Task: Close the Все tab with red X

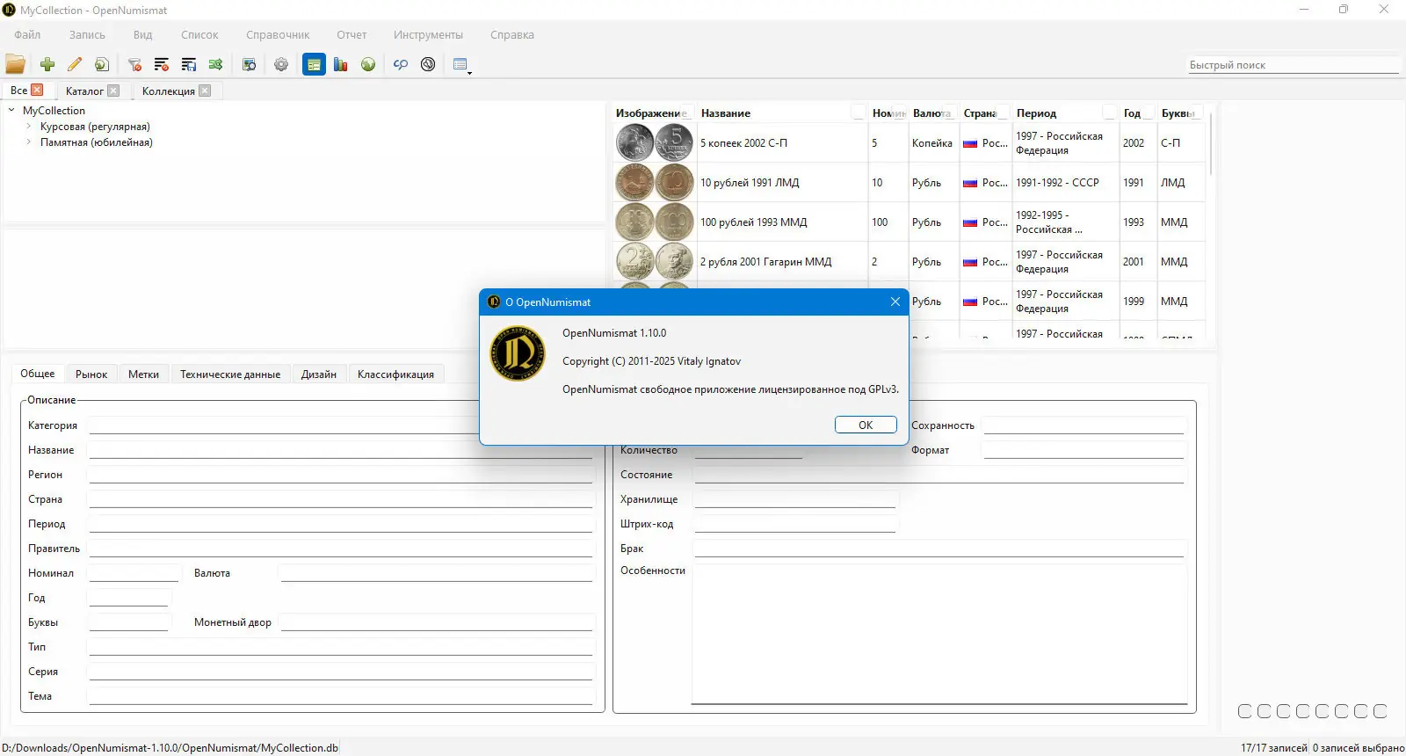Action: (x=37, y=90)
